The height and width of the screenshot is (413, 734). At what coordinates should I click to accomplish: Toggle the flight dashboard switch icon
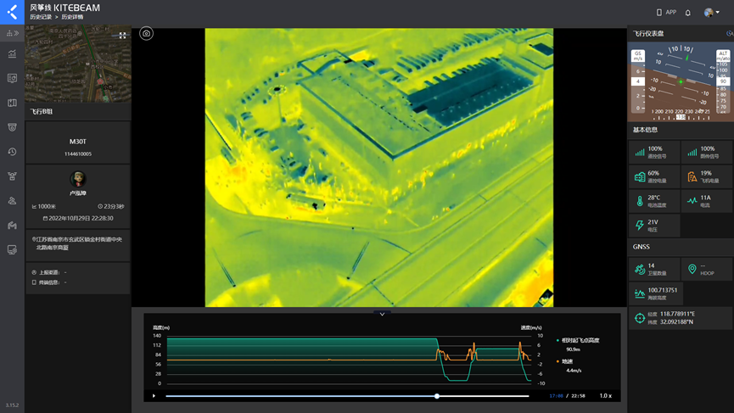[728, 34]
